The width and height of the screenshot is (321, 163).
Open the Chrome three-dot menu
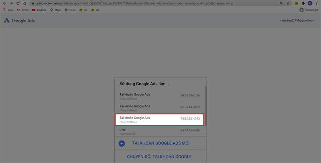(317, 3)
